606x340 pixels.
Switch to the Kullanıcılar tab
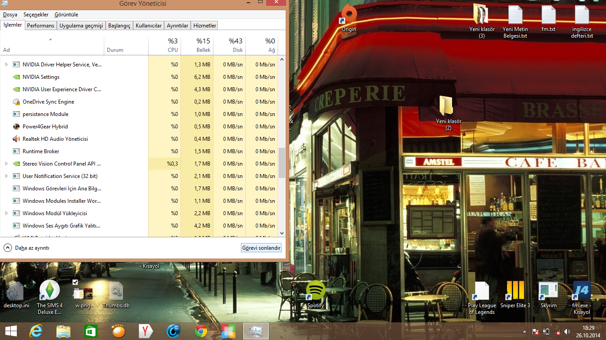point(149,26)
